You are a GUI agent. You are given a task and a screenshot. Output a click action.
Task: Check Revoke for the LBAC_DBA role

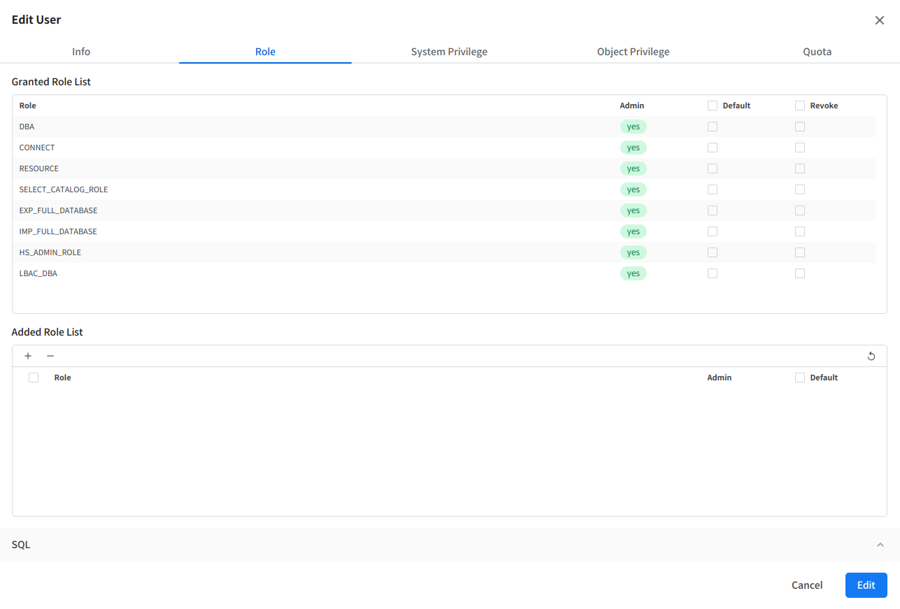(x=800, y=273)
